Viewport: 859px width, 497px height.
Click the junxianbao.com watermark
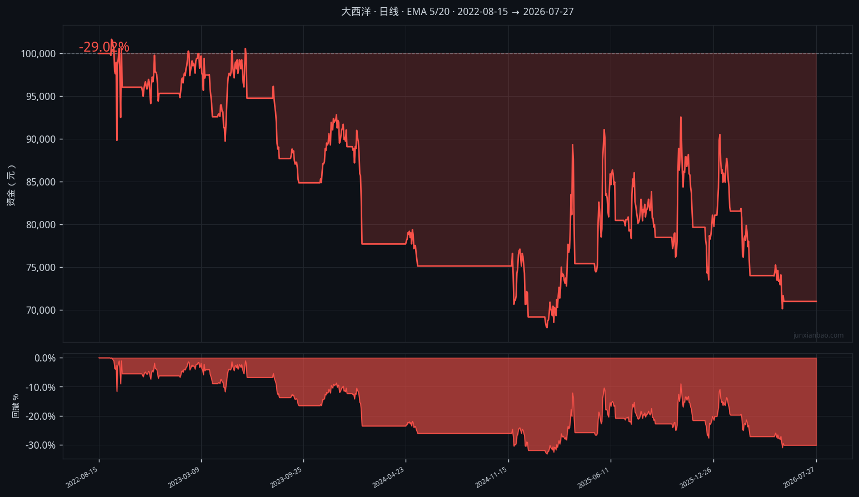(x=818, y=335)
